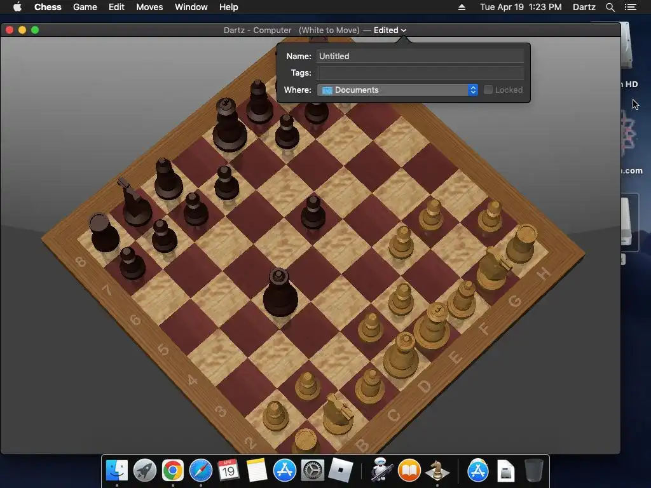Viewport: 651px width, 488px height.
Task: Launch Roblox from the Dock
Action: coord(341,471)
